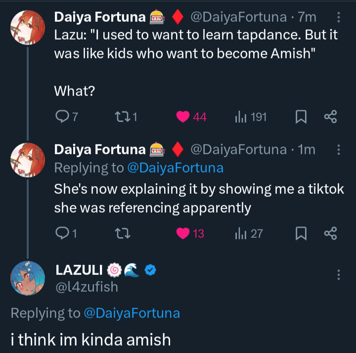Retweet the first Daiya Fortuna tweet
Image resolution: width=356 pixels, height=353 pixels.
pyautogui.click(x=121, y=117)
